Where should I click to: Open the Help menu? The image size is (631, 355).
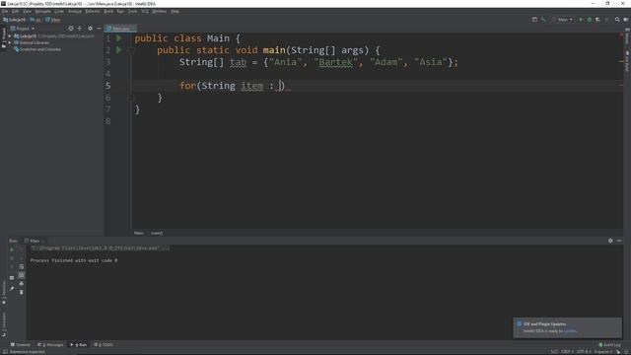tap(175, 11)
